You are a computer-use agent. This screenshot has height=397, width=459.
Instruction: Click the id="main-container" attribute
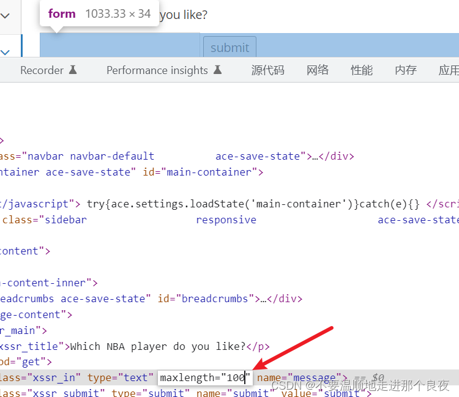200,172
